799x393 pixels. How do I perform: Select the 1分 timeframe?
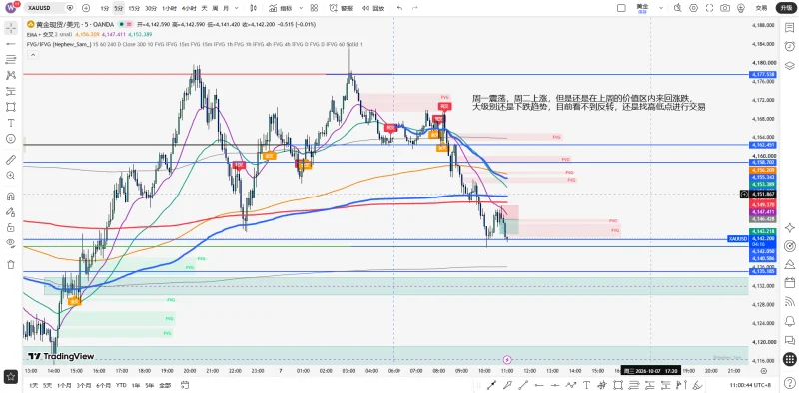point(105,8)
